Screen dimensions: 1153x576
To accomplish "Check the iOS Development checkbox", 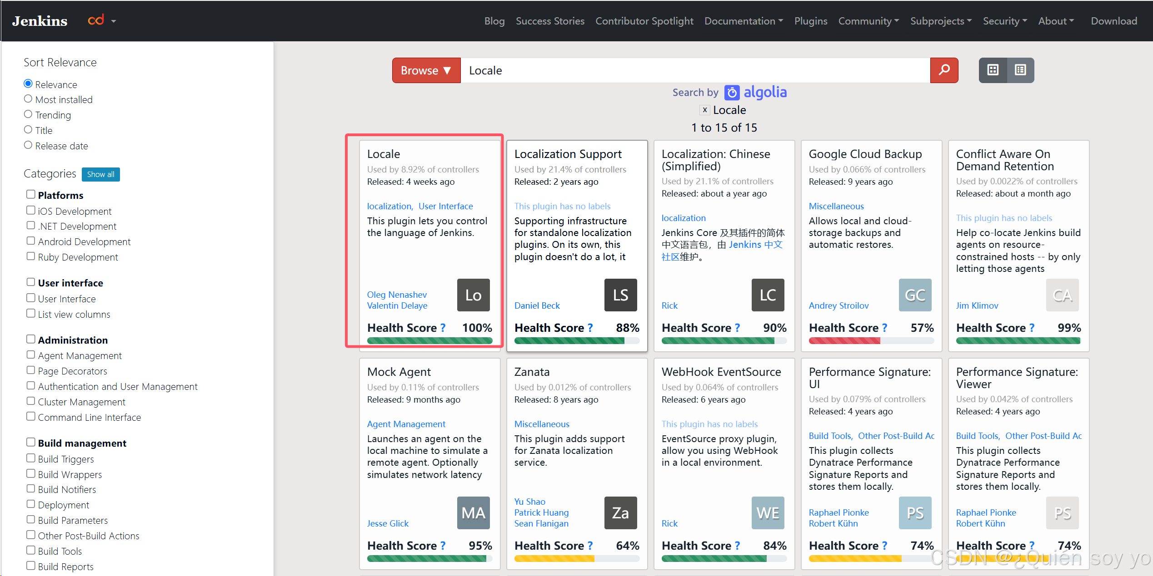I will pyautogui.click(x=30, y=210).
